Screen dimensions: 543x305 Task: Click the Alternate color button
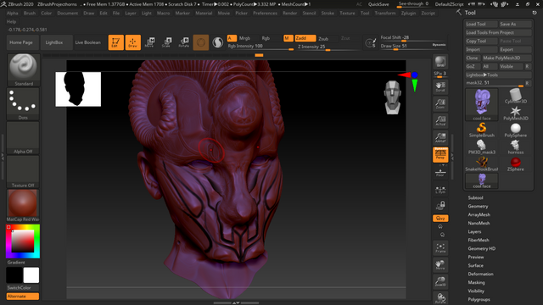tap(23, 297)
